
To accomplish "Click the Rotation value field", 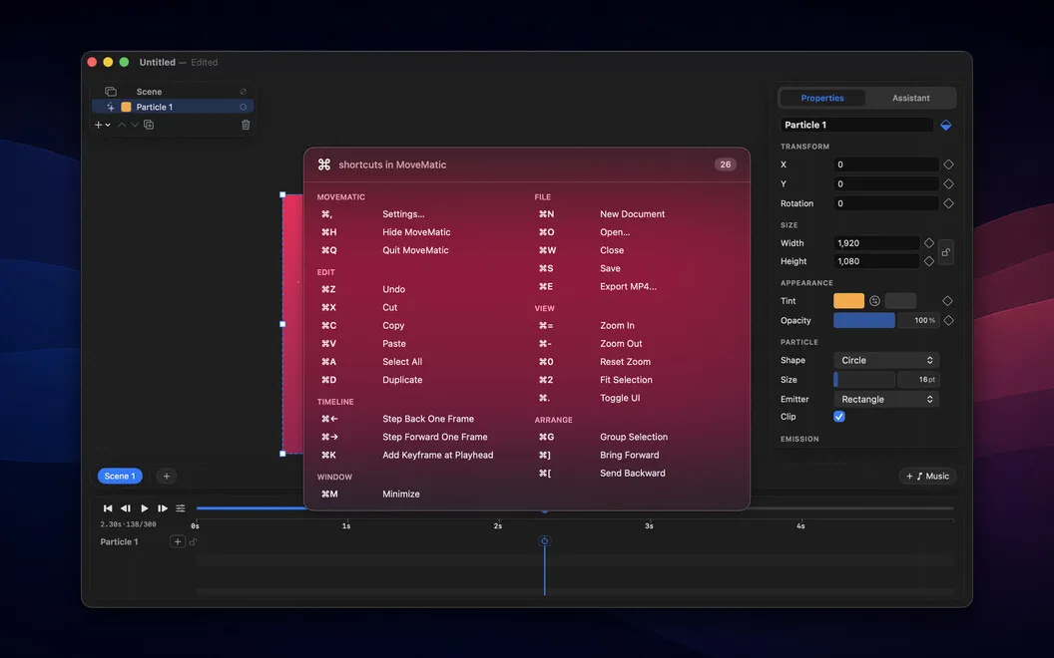I will (886, 203).
